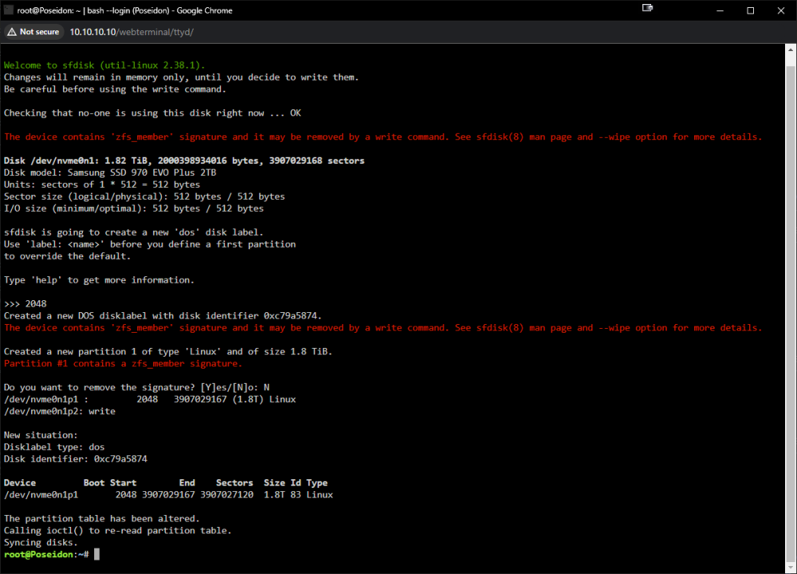This screenshot has width=797, height=574.
Task: Click 'Disk /dev/nvme0n1: 1.82 TiB' header line
Action: click(184, 160)
